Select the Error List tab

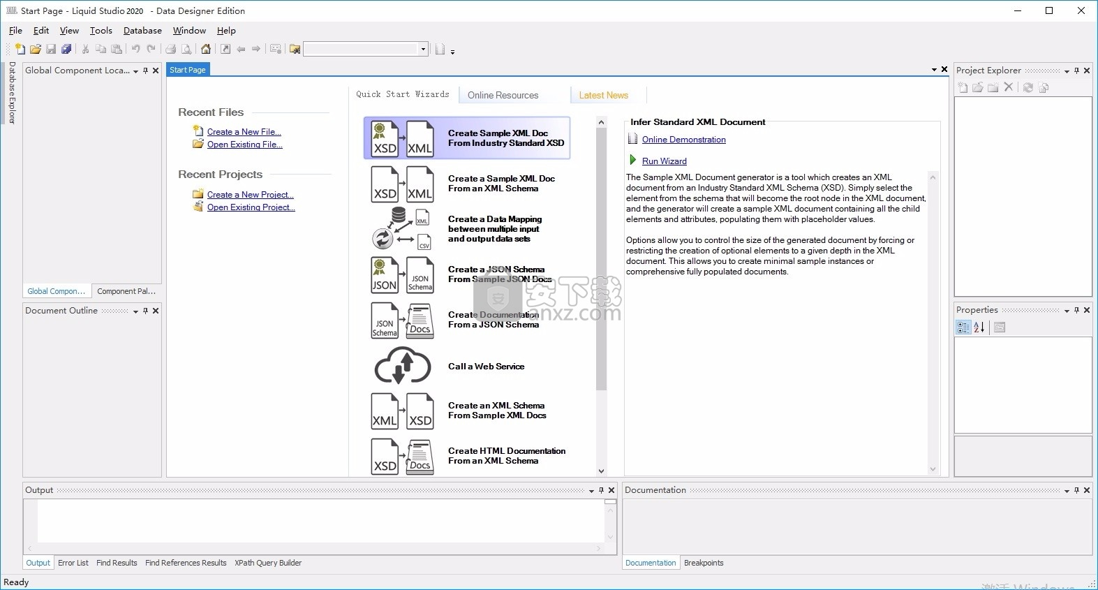tap(73, 563)
